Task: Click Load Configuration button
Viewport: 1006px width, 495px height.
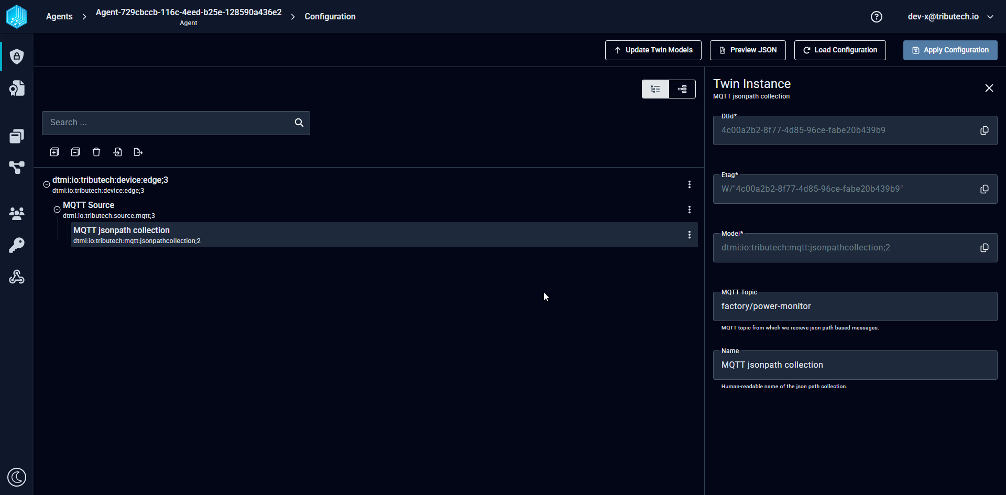Action: click(x=840, y=50)
